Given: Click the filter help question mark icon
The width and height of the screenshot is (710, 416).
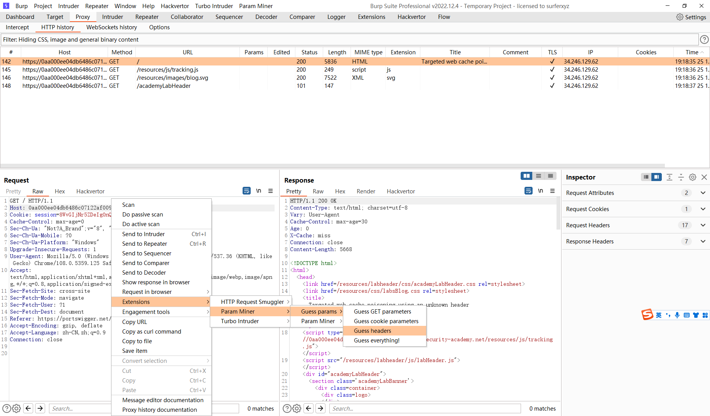Looking at the screenshot, I should [704, 39].
